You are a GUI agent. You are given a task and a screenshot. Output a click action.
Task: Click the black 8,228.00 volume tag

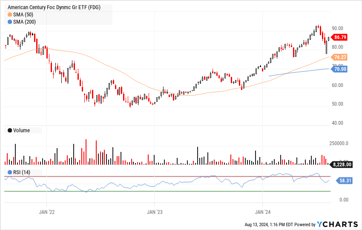[x=342, y=165]
